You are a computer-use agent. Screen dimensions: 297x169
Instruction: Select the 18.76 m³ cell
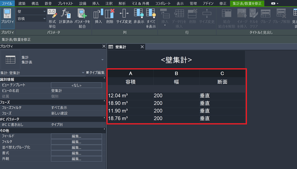click(x=131, y=118)
